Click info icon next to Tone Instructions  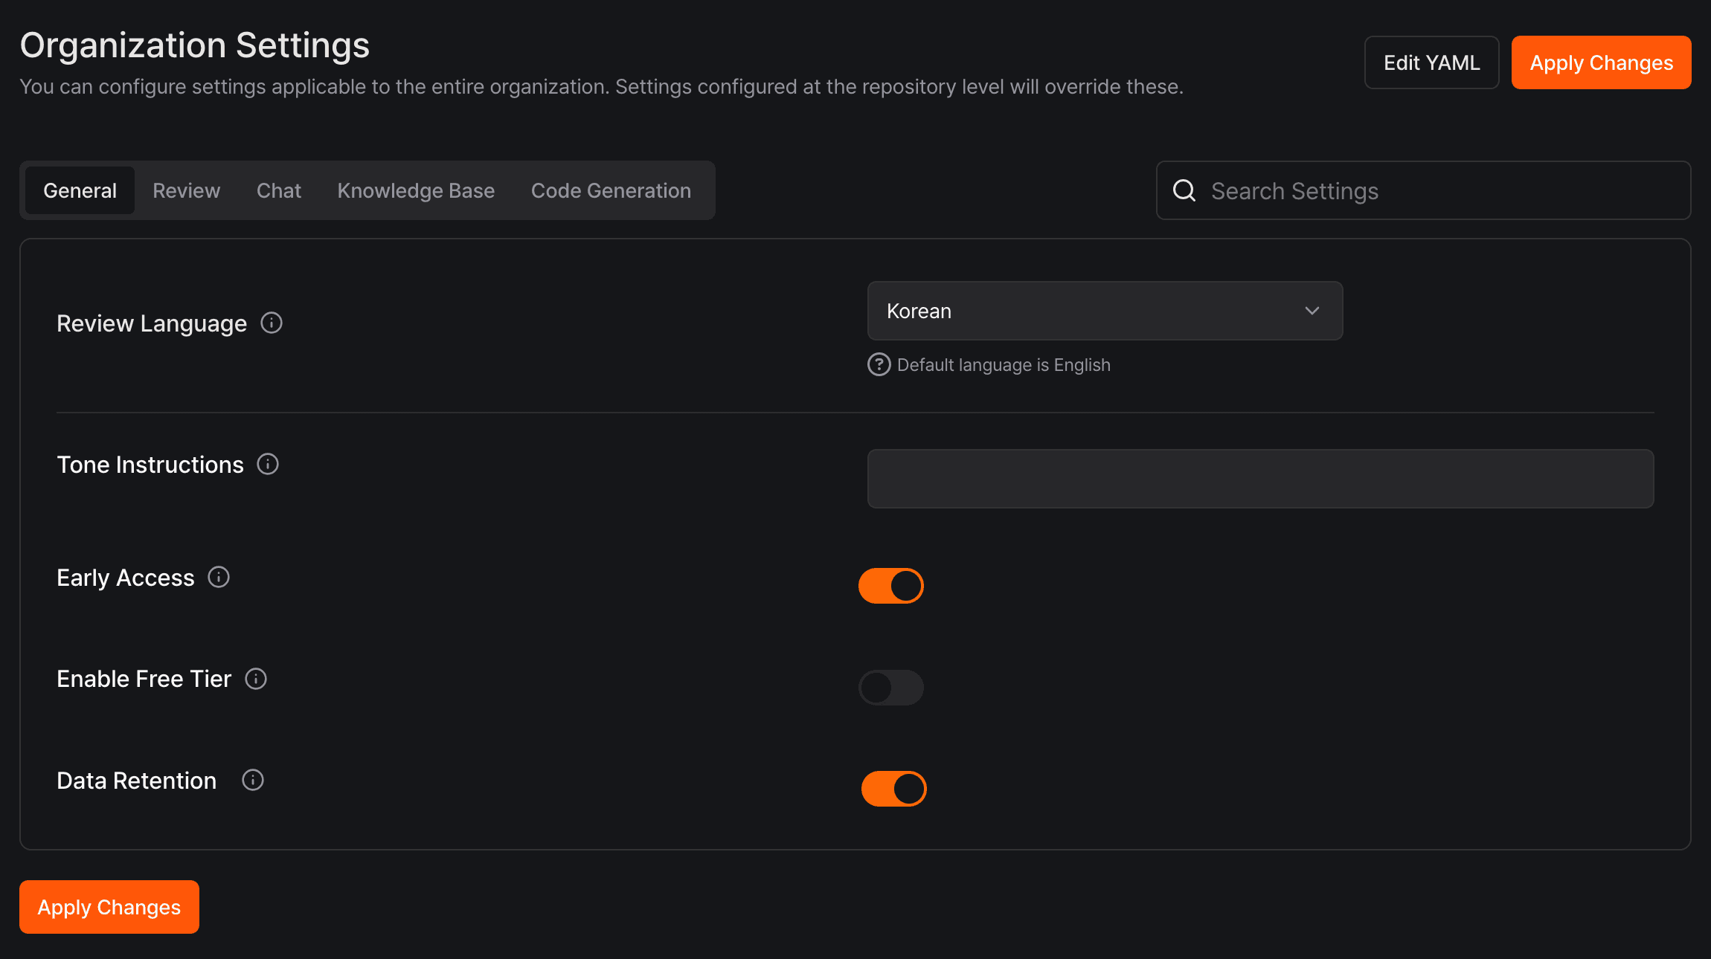268,465
